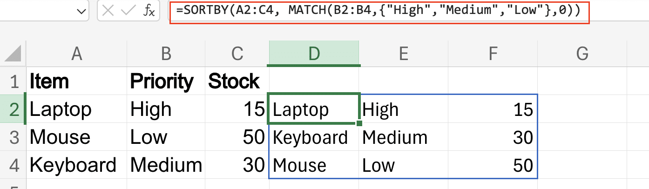Click the fill handle of cell D2

coord(359,123)
